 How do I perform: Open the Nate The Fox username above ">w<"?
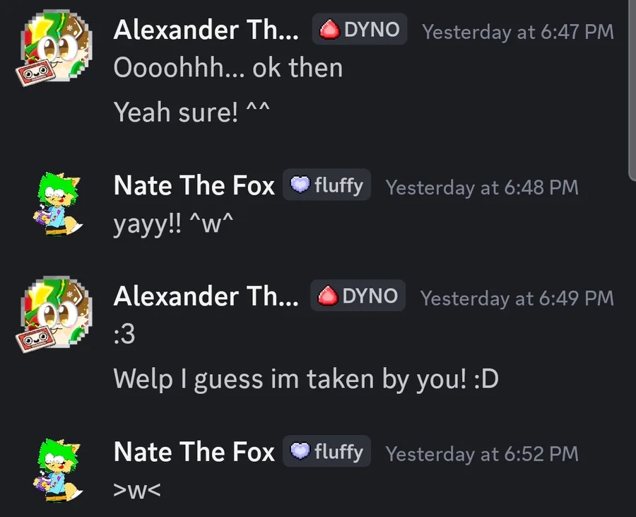click(x=194, y=452)
